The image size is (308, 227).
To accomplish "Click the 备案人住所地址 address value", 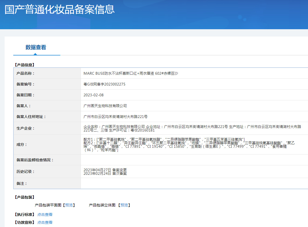I will coord(115,117).
